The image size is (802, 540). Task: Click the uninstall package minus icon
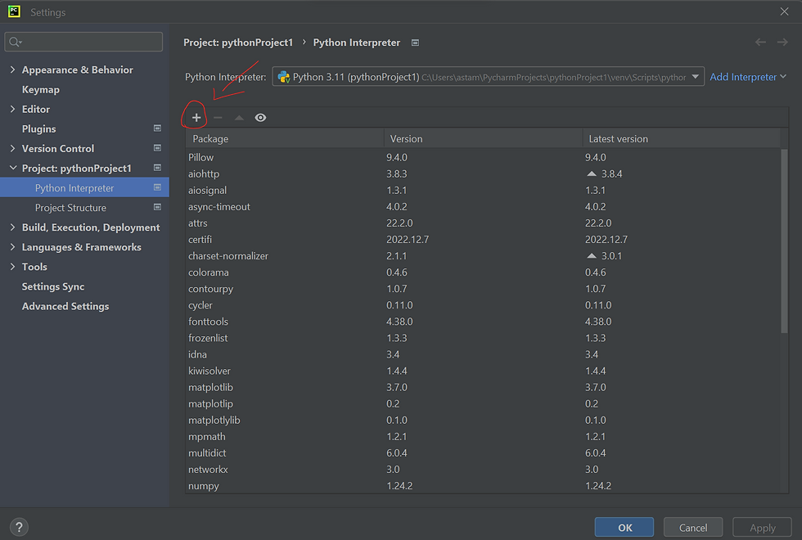(218, 118)
